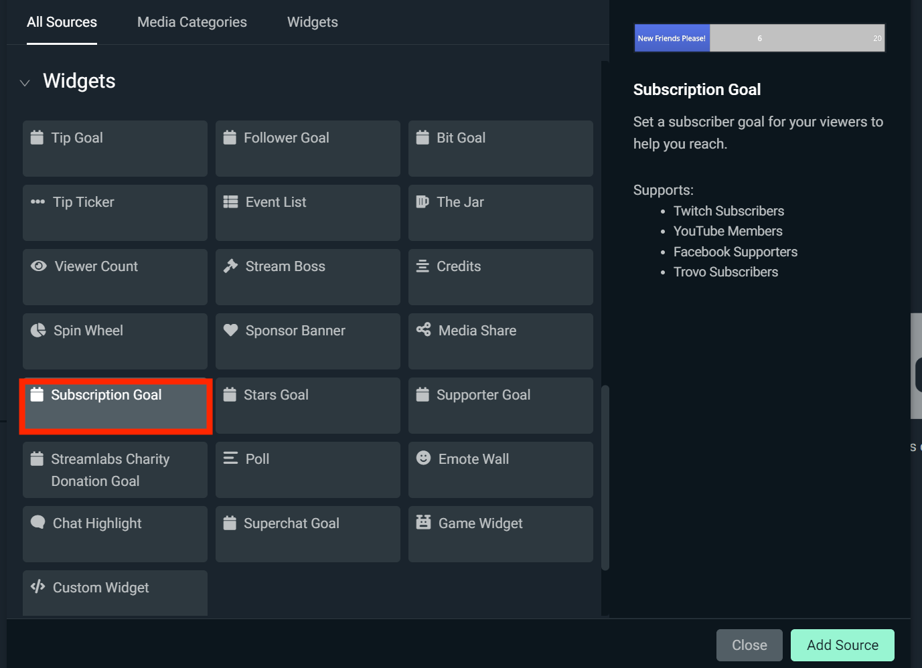This screenshot has height=668, width=922.
Task: Click the list icon on Event List
Action: 231,201
